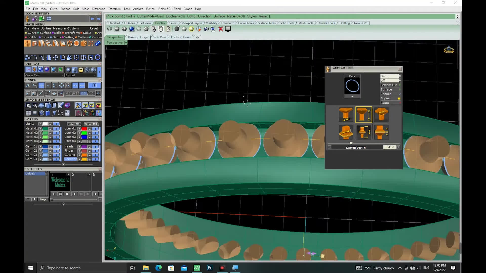The height and width of the screenshot is (273, 486).
Task: Choose the lower depth cutter style thumbnail
Action: click(363, 115)
